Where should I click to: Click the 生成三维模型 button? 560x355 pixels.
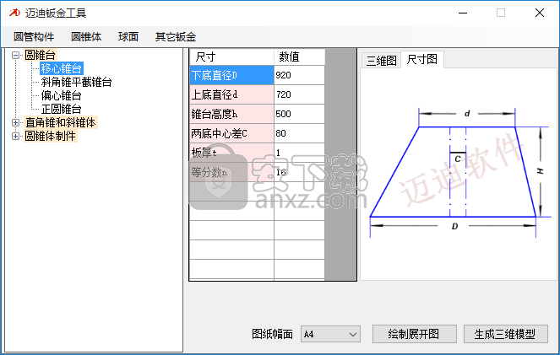(505, 334)
